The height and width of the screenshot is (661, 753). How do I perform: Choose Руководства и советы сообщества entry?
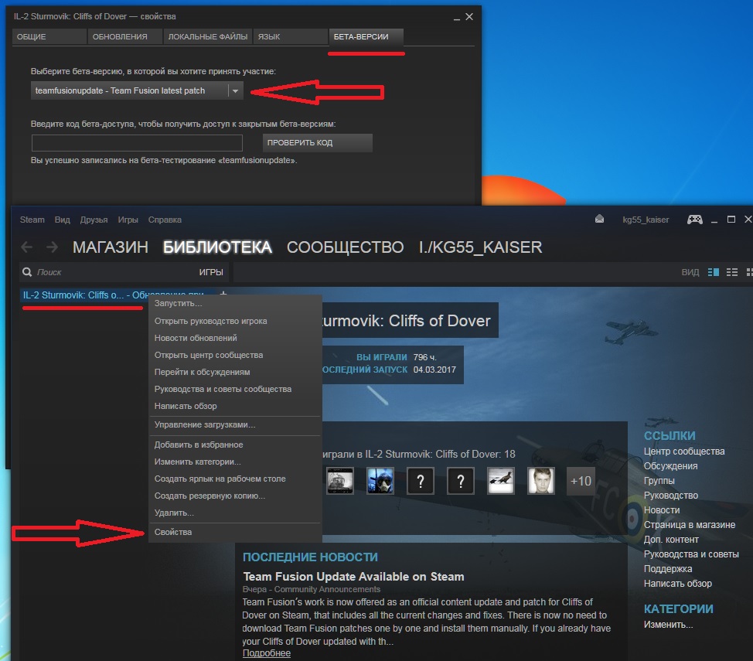(x=235, y=389)
